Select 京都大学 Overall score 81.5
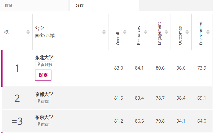This screenshot has width=213, height=133. point(119,98)
